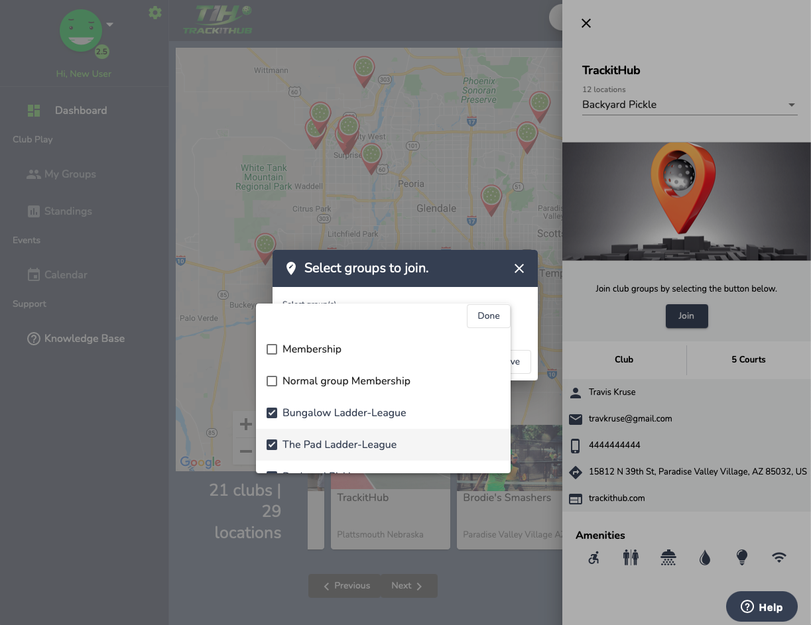
Task: Open My Groups in sidebar
Action: tap(70, 174)
